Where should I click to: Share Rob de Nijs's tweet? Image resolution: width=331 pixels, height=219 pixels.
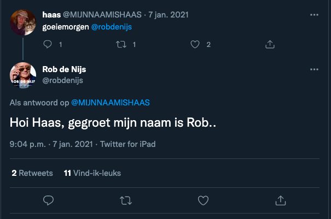[x=280, y=200]
